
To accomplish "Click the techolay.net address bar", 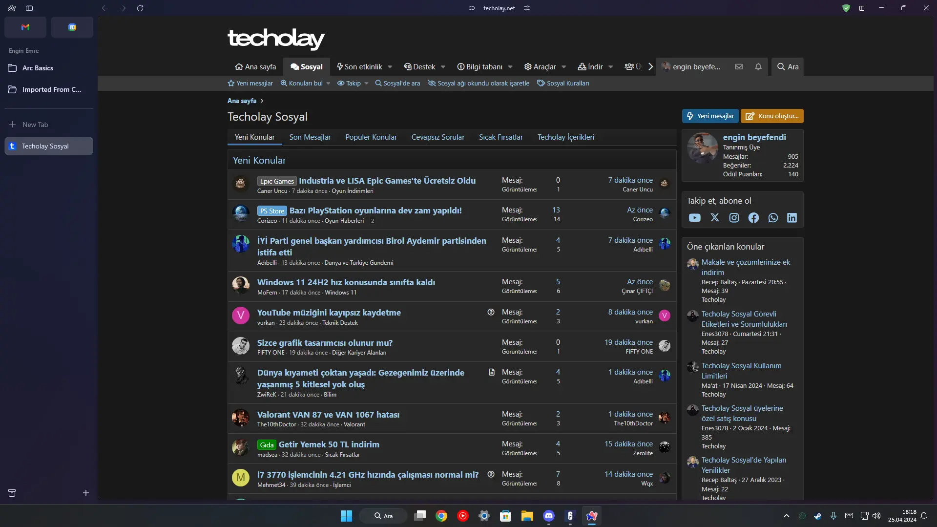I will (499, 8).
